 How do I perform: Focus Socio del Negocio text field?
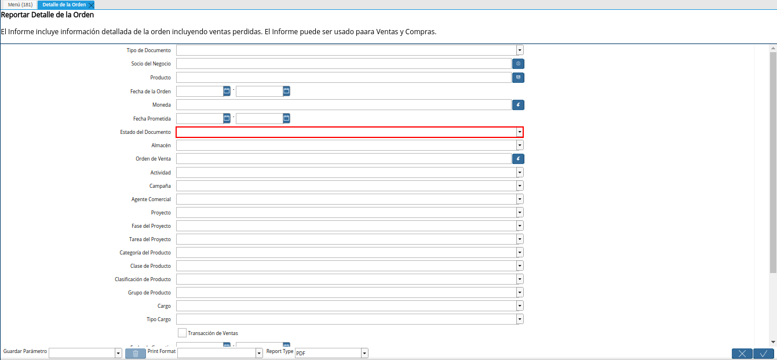coord(344,64)
